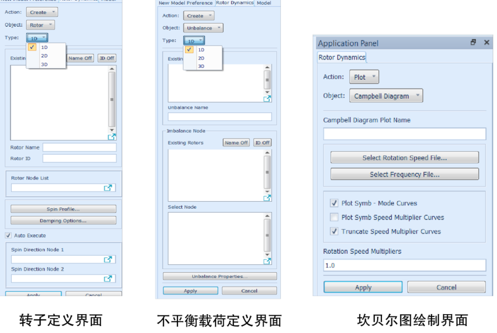Click Apply in the Campbell diagram panel

pos(363,287)
